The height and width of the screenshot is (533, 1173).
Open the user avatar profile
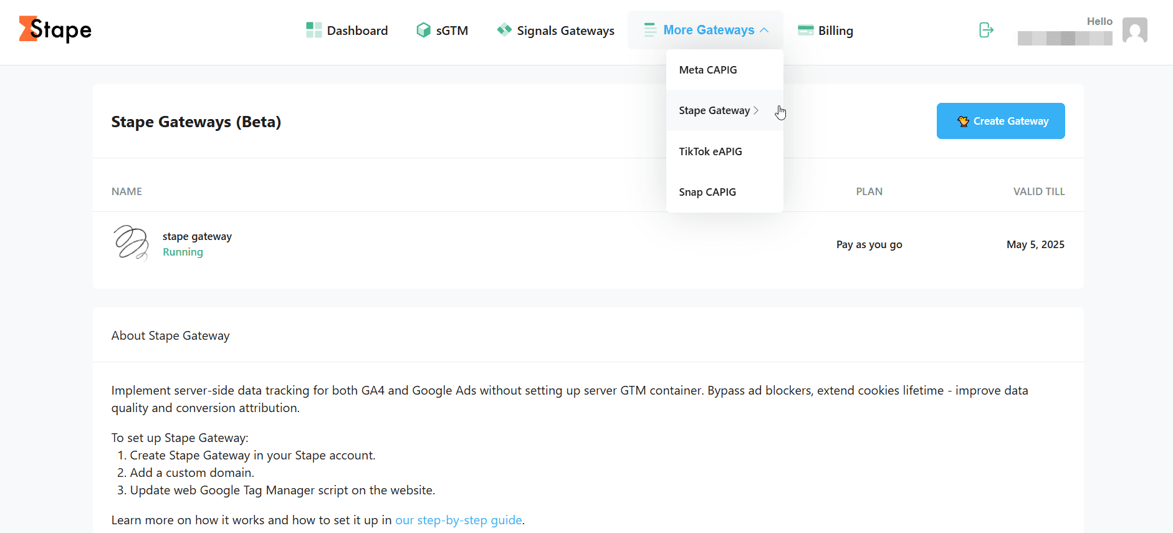tap(1134, 30)
